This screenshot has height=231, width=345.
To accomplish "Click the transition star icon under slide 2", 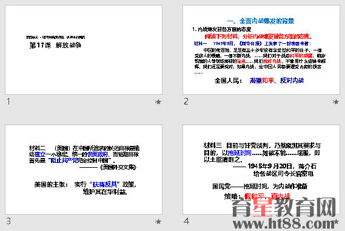I will tap(336, 102).
